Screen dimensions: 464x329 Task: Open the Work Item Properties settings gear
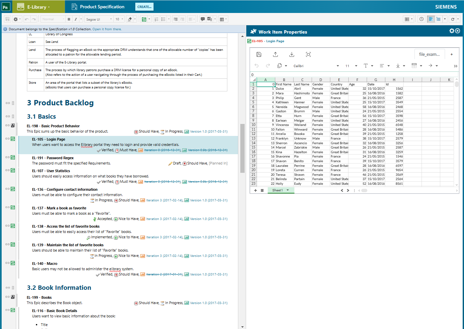(452, 31)
